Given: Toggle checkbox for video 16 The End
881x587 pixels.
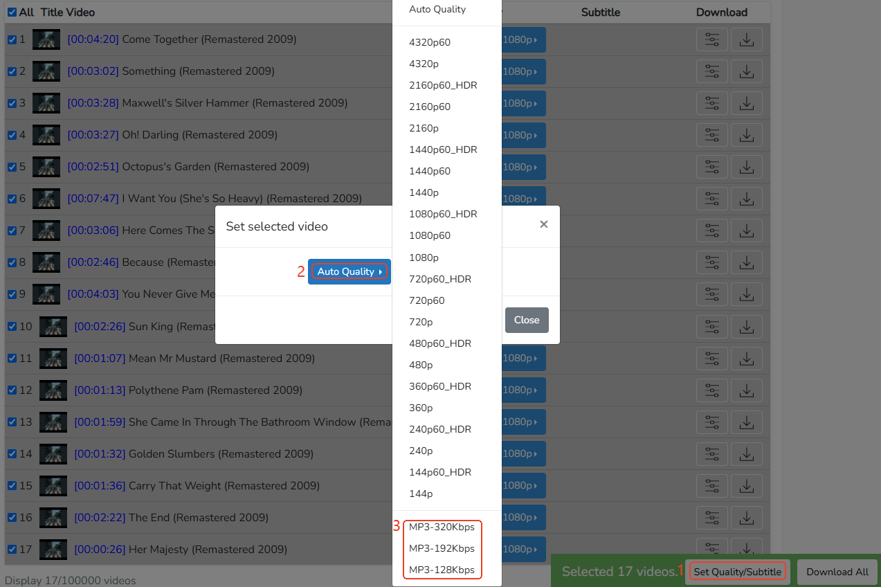Looking at the screenshot, I should tap(12, 518).
